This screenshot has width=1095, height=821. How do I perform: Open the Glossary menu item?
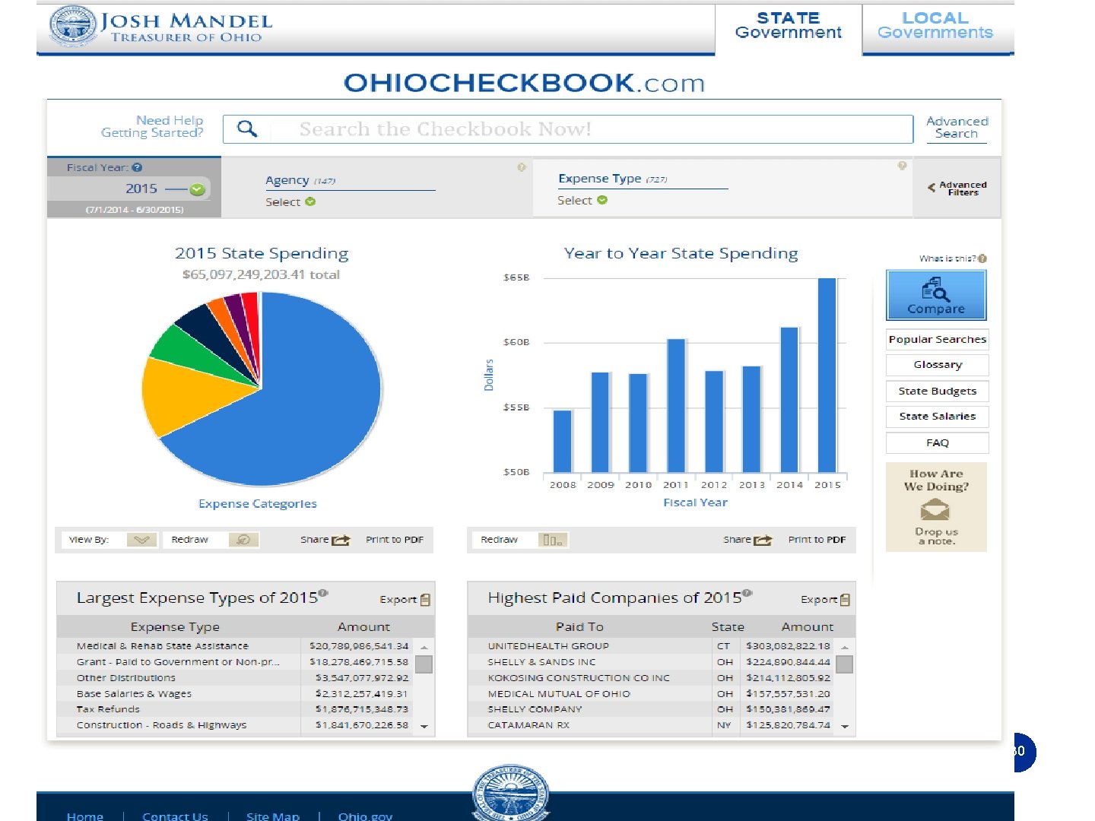click(x=937, y=365)
